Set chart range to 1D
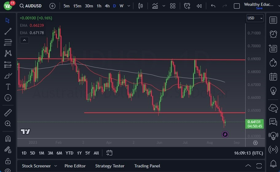The width and height of the screenshot is (280, 172). pyautogui.click(x=24, y=153)
